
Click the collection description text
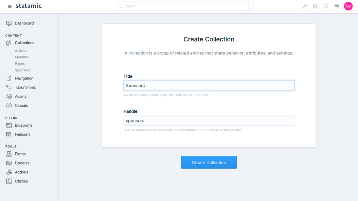tap(209, 53)
